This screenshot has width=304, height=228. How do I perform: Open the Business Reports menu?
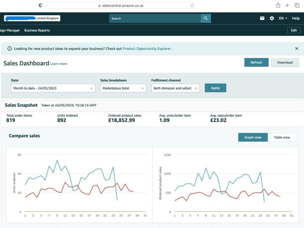click(x=37, y=30)
